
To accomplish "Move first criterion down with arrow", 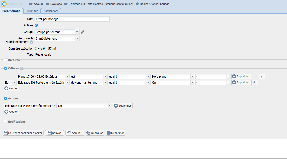I will (x=262, y=77).
